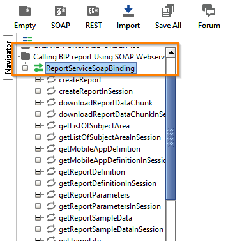Viewport: 235px width, 241px height.
Task: Click the navigator scrollbar up arrow
Action: [171, 52]
